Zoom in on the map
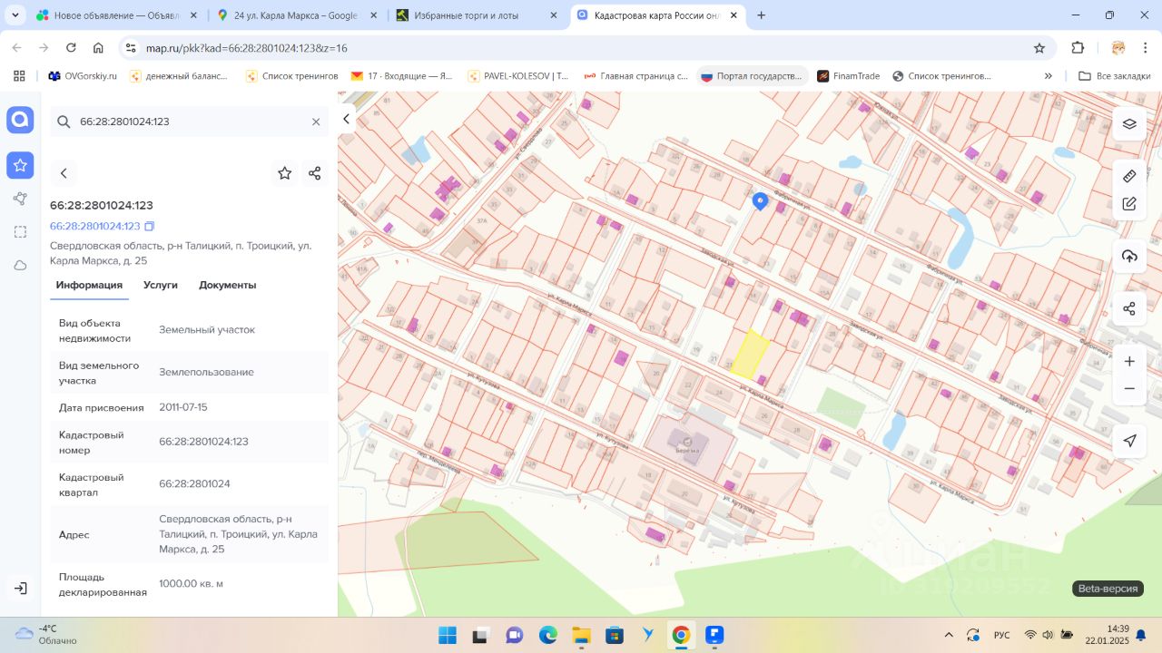1162x653 pixels. coord(1129,362)
